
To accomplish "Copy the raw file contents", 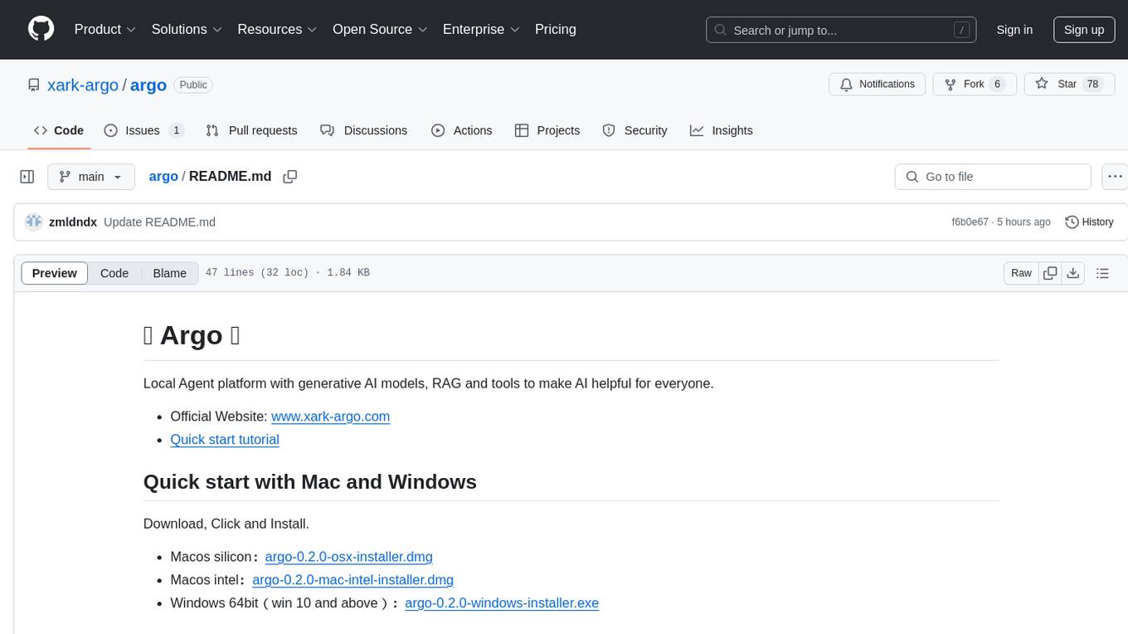I will [x=1050, y=273].
